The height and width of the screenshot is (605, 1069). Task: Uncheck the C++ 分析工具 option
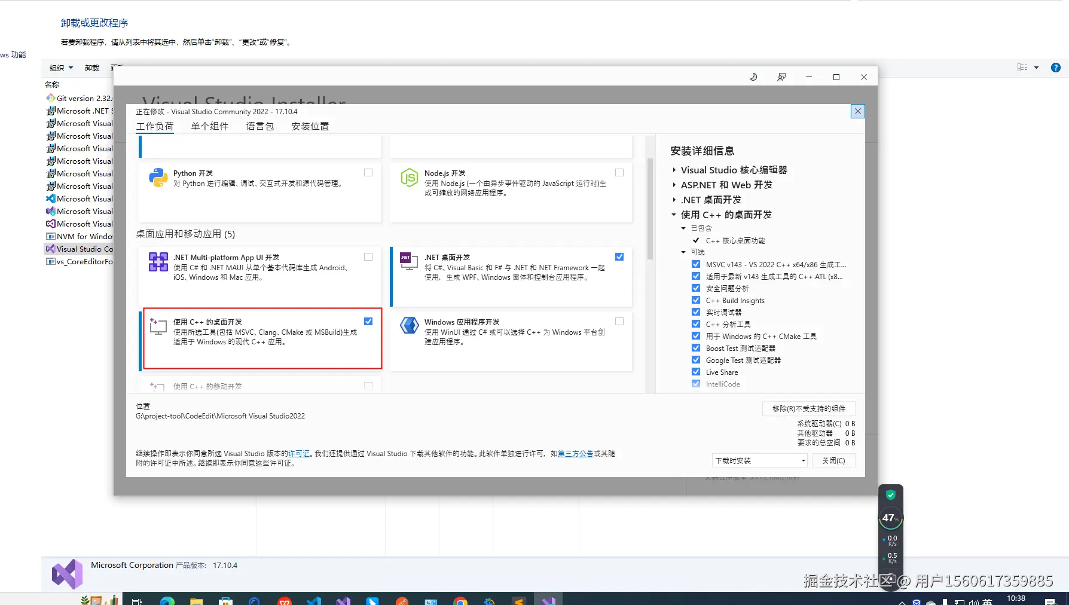[696, 324]
